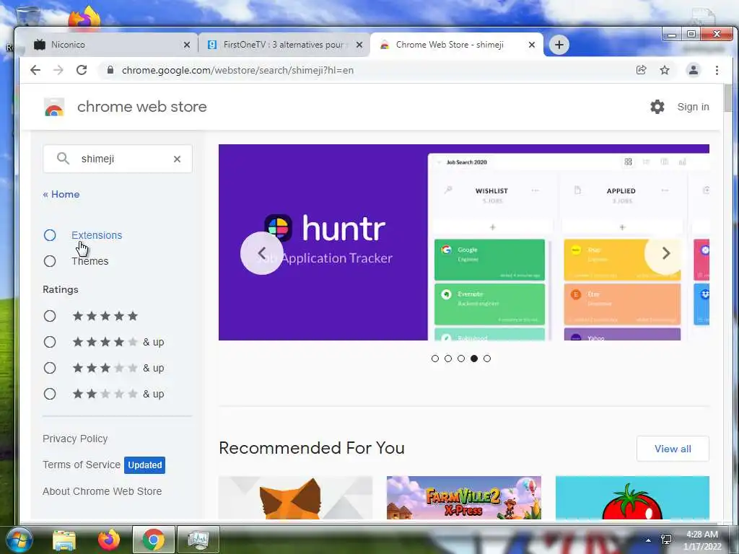Click chrome web store title text
This screenshot has height=554, width=739.
coord(142,107)
